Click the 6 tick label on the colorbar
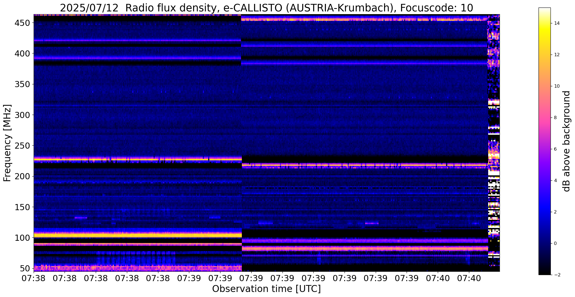575x297 pixels. tap(556, 149)
